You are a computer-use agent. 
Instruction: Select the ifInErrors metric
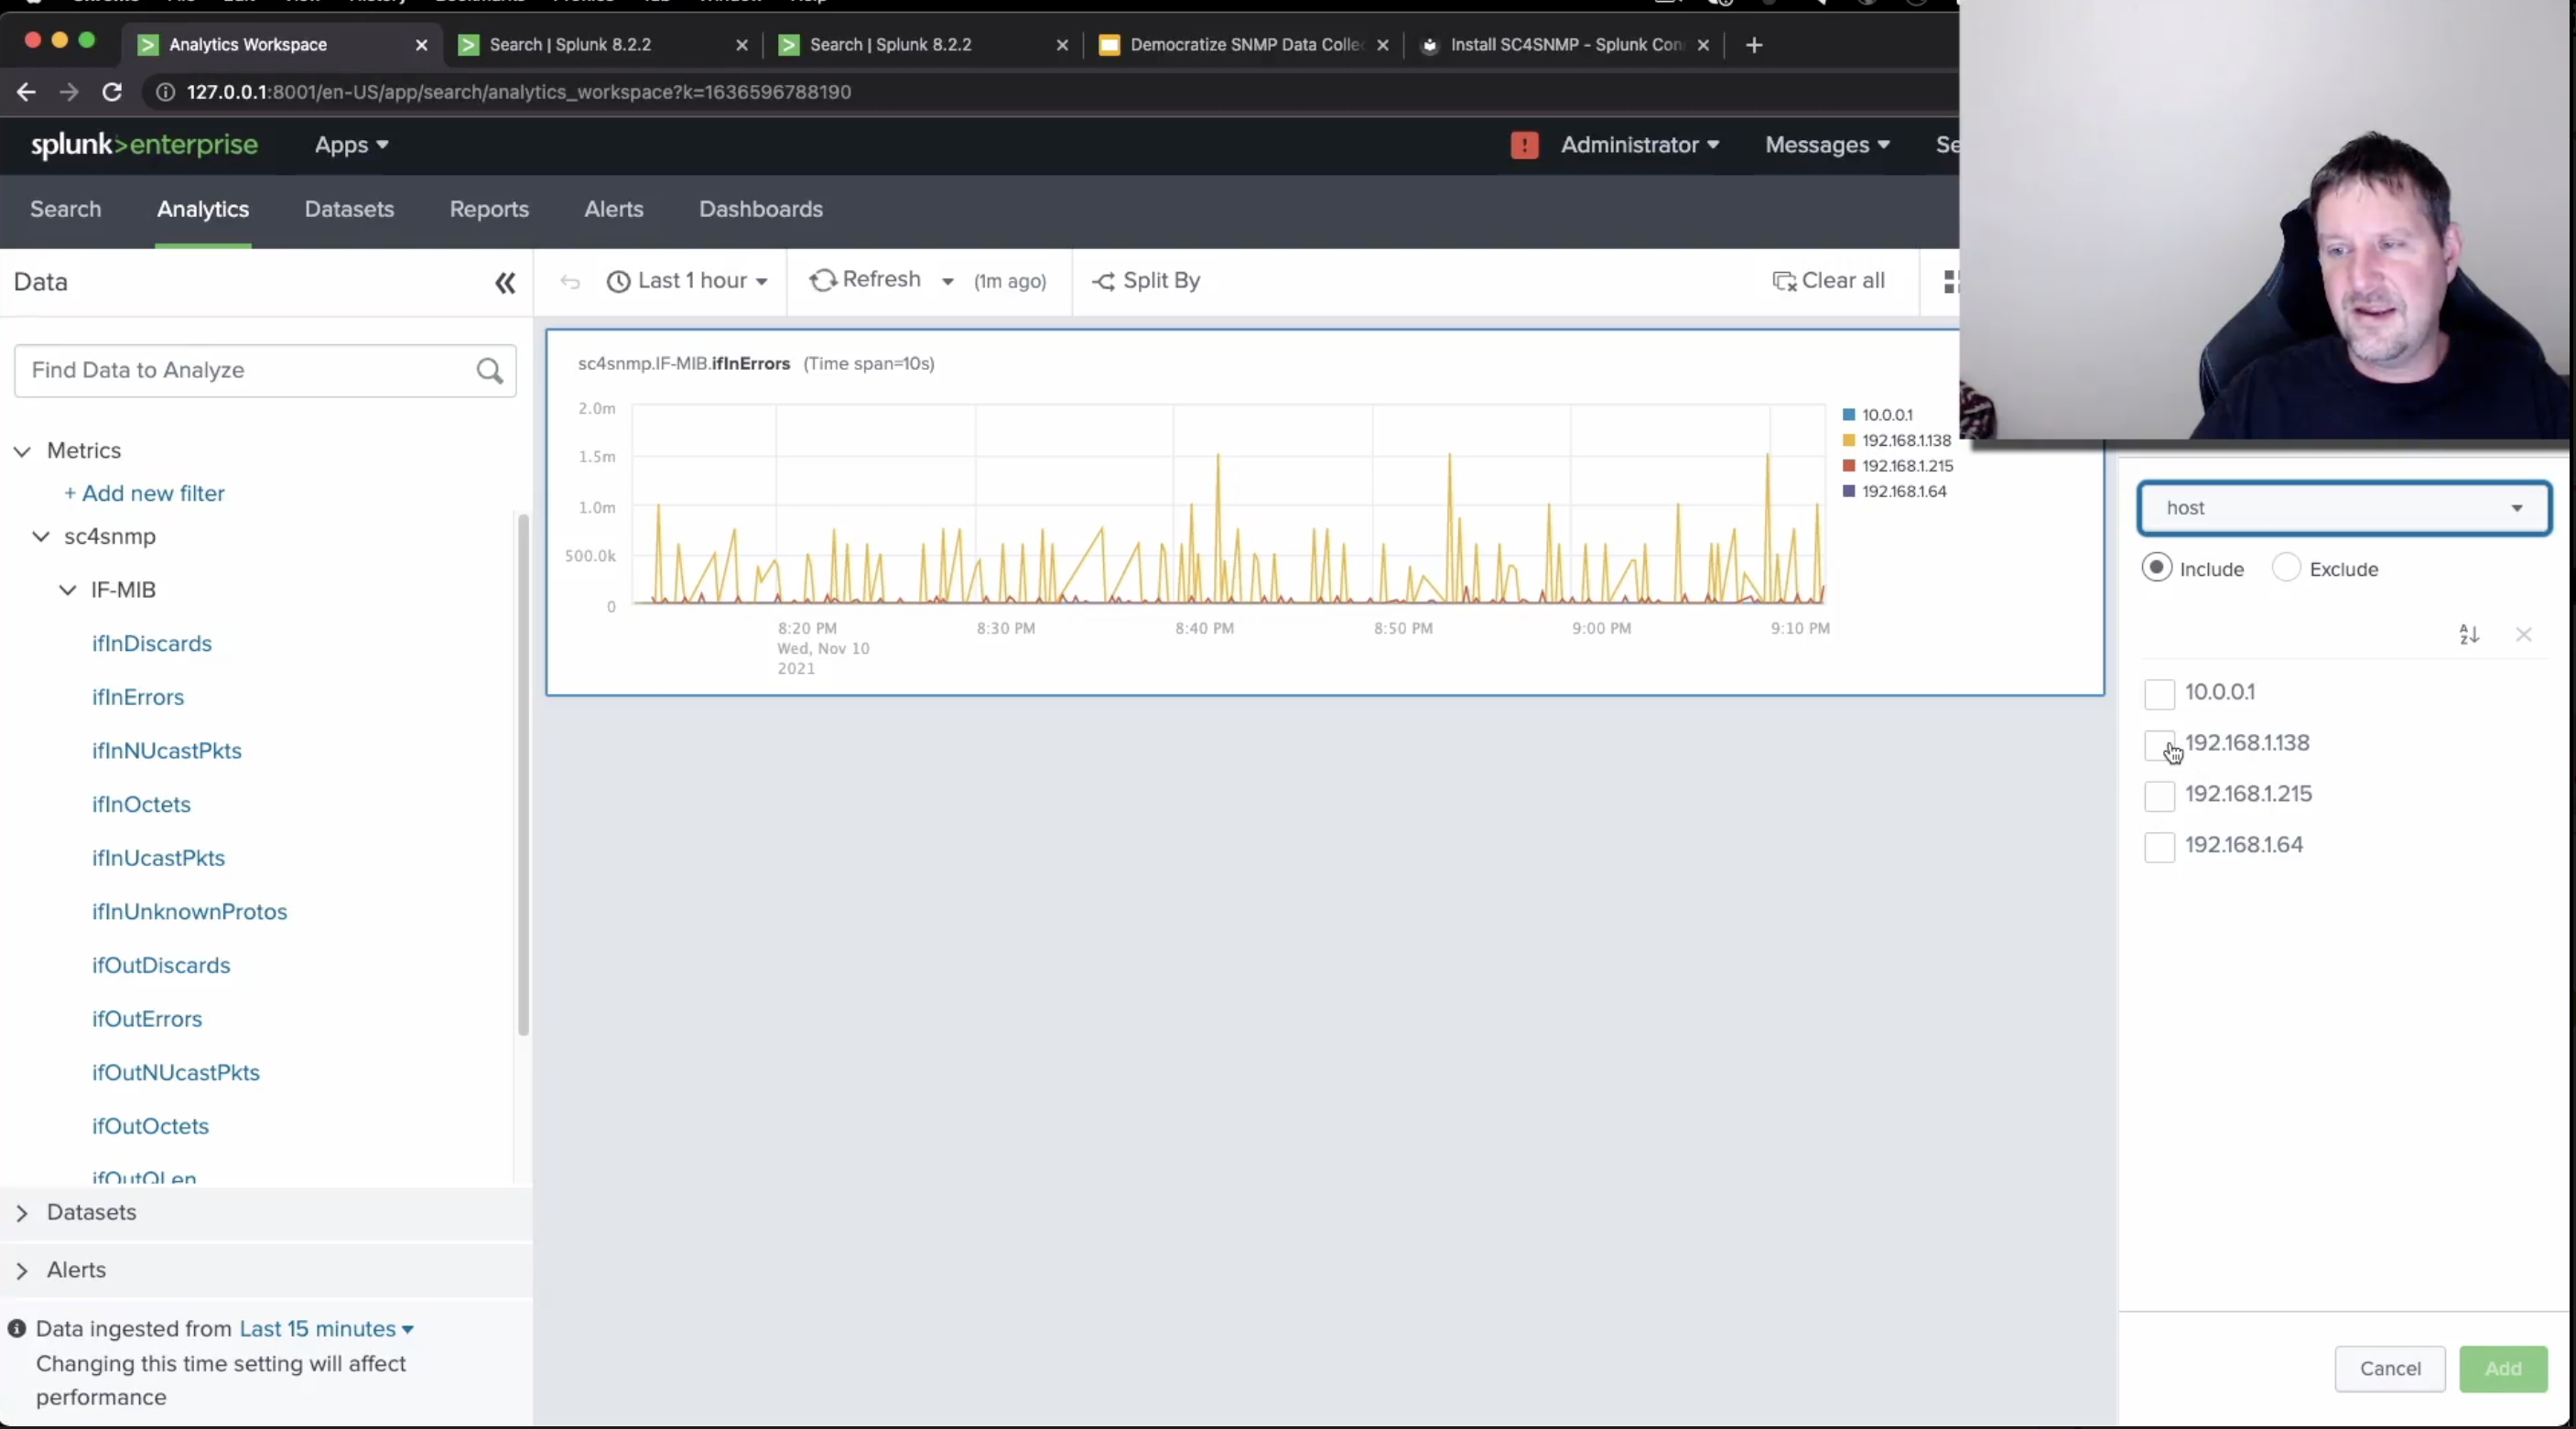pyautogui.click(x=138, y=697)
